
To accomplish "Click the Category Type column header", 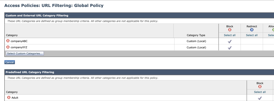I will (x=196, y=35).
